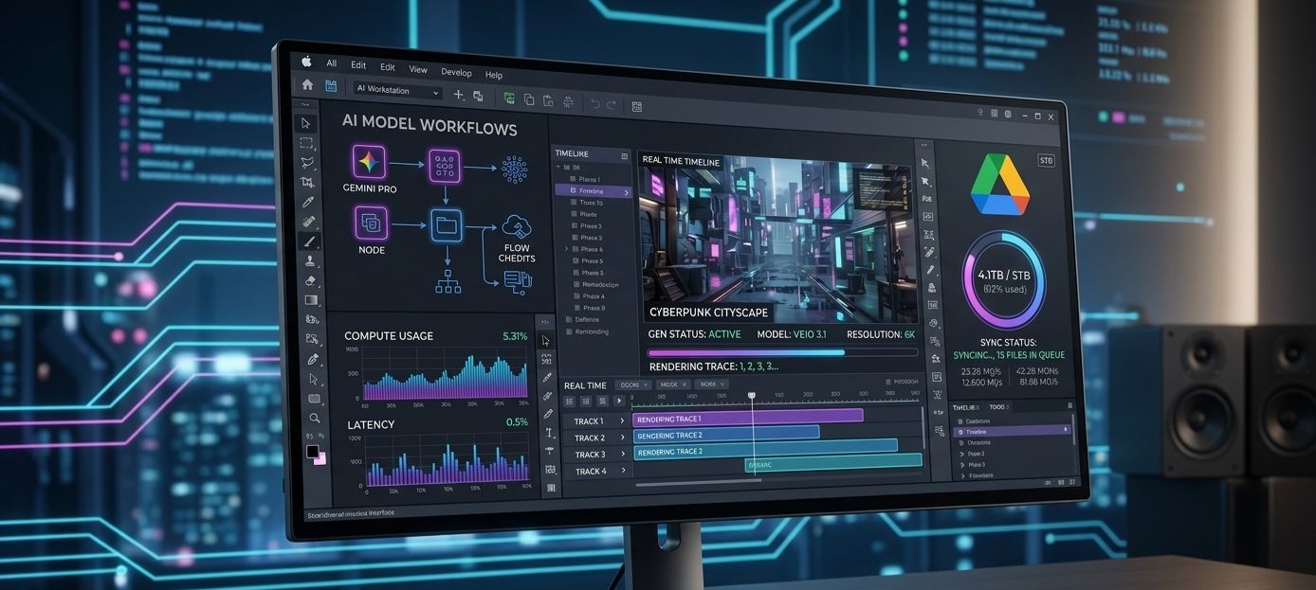Select the Clone Stamp tool
This screenshot has width=1316, height=590.
(310, 261)
